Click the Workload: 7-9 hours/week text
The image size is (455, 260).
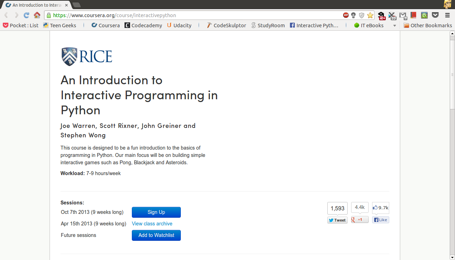tap(91, 173)
